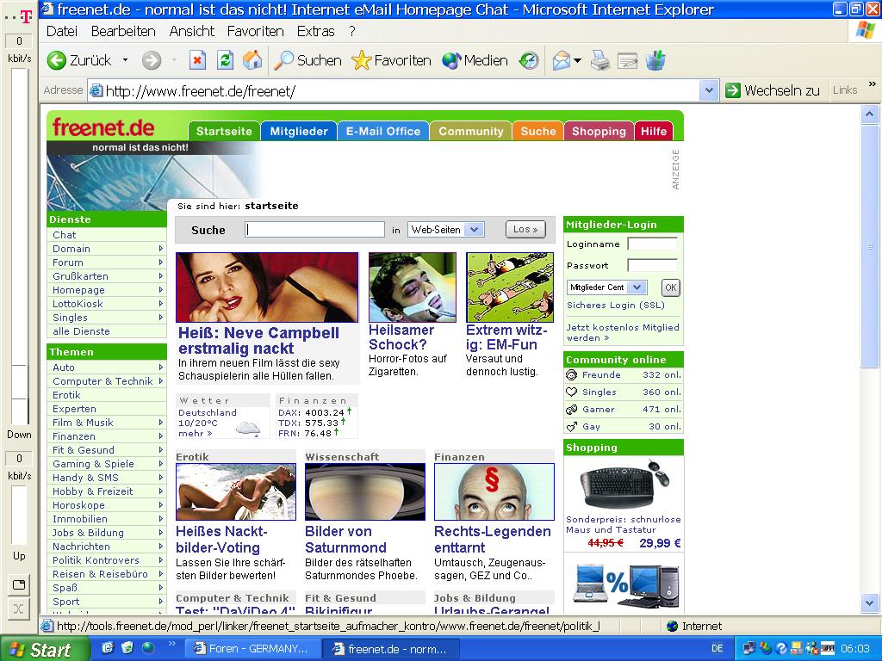Switch to the E-Mail Office tab

pos(383,131)
